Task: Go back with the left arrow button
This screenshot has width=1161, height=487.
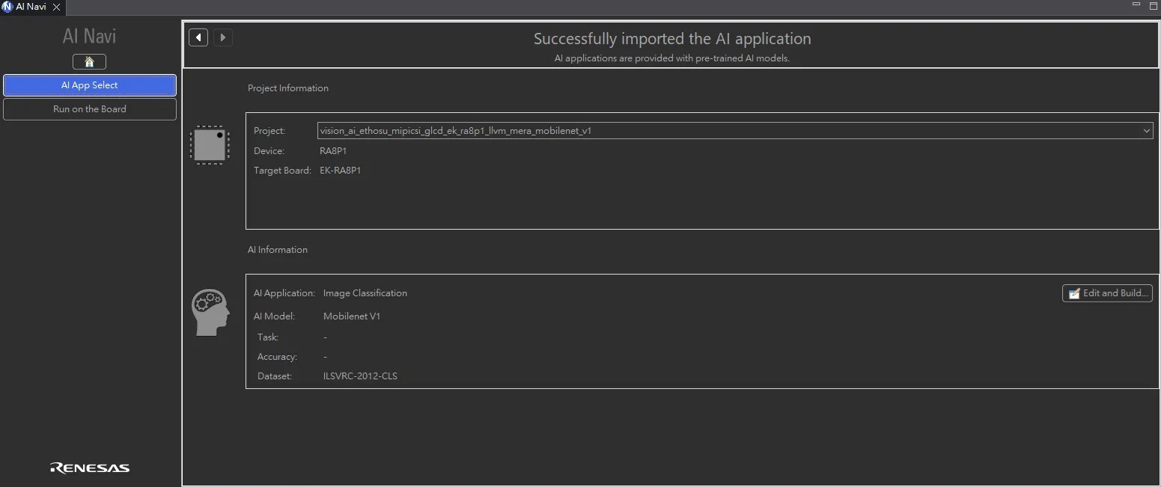Action: point(198,37)
